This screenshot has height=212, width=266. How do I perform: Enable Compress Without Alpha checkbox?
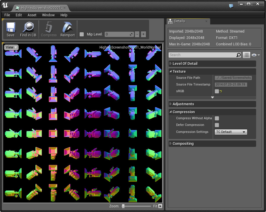pos(217,118)
